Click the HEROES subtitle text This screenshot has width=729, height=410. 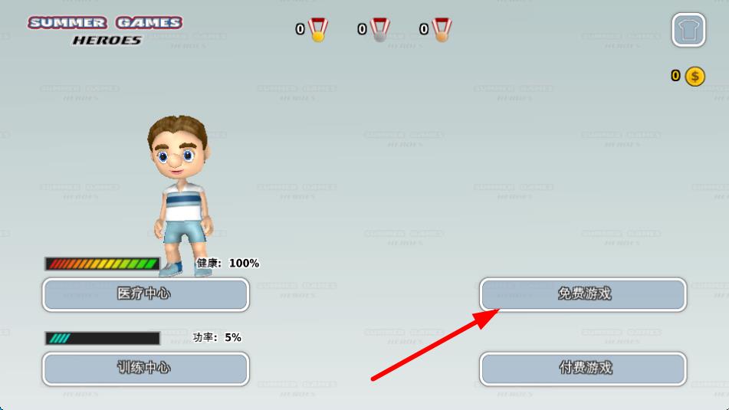click(x=107, y=41)
